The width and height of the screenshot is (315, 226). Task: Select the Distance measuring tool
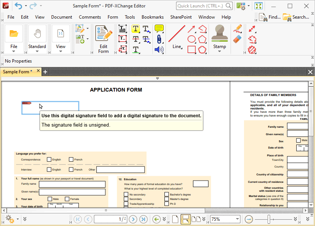tap(252, 29)
